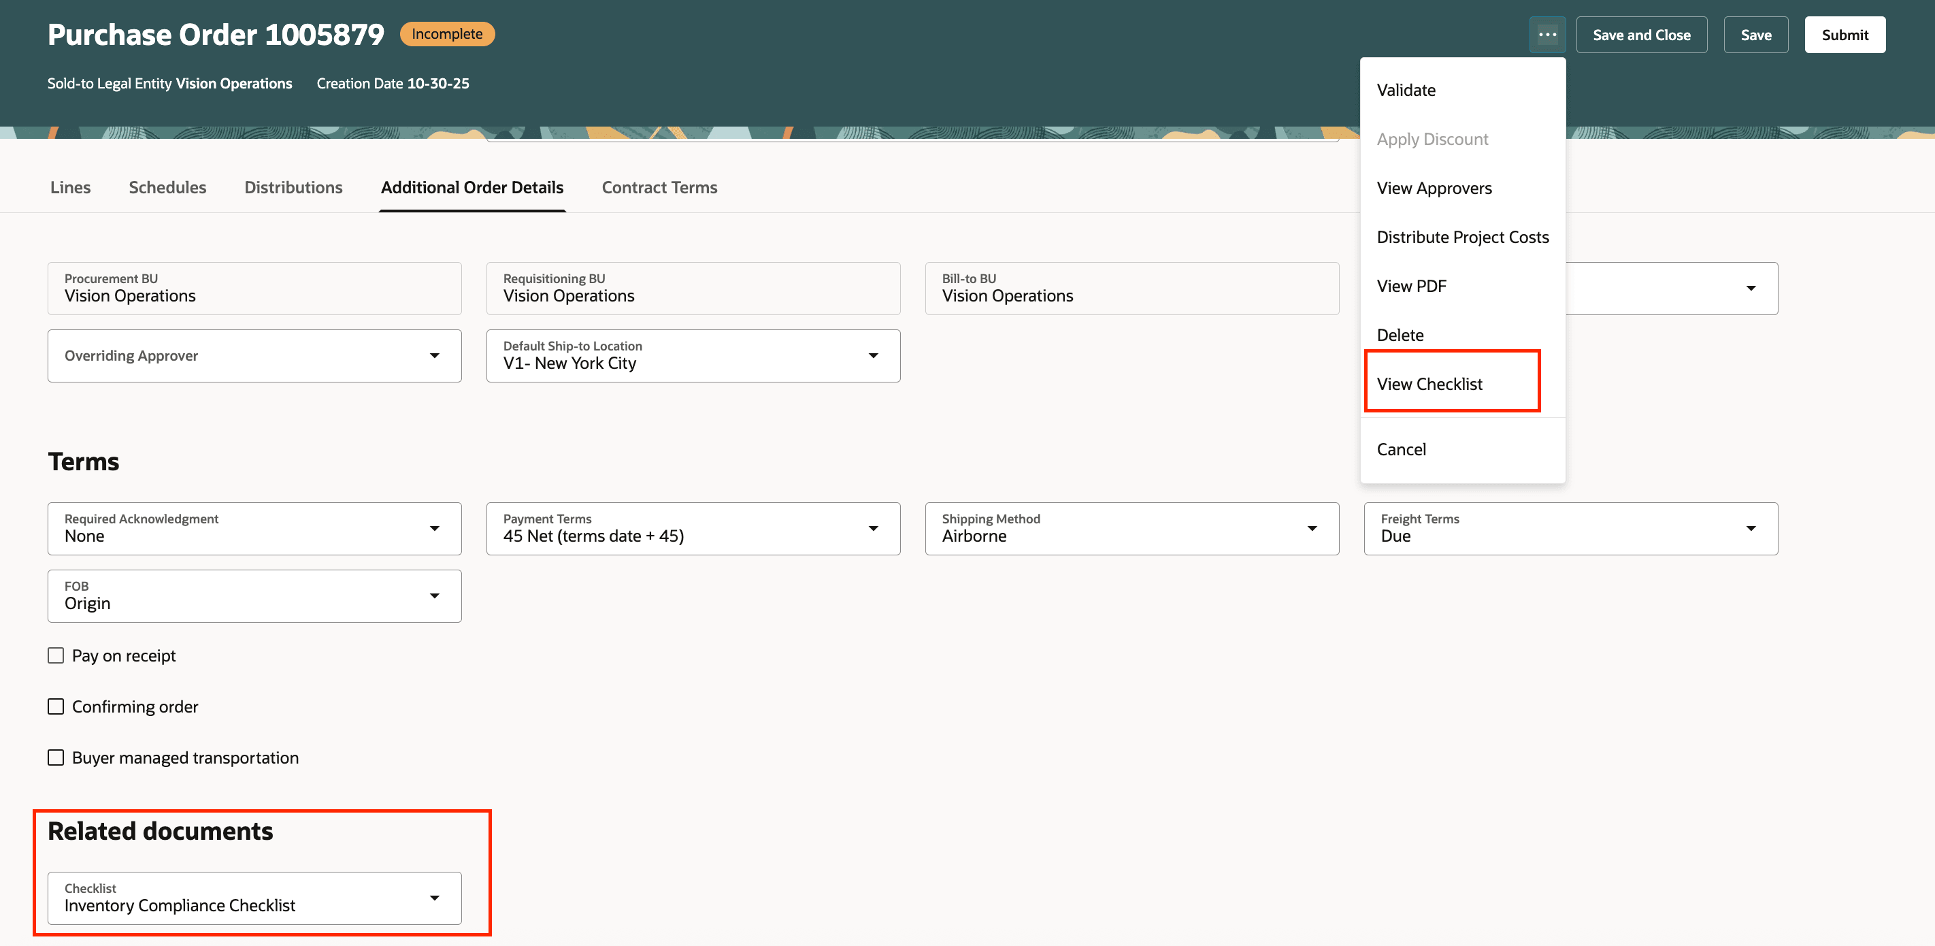
Task: Select Validate from the actions menu
Action: (1406, 89)
